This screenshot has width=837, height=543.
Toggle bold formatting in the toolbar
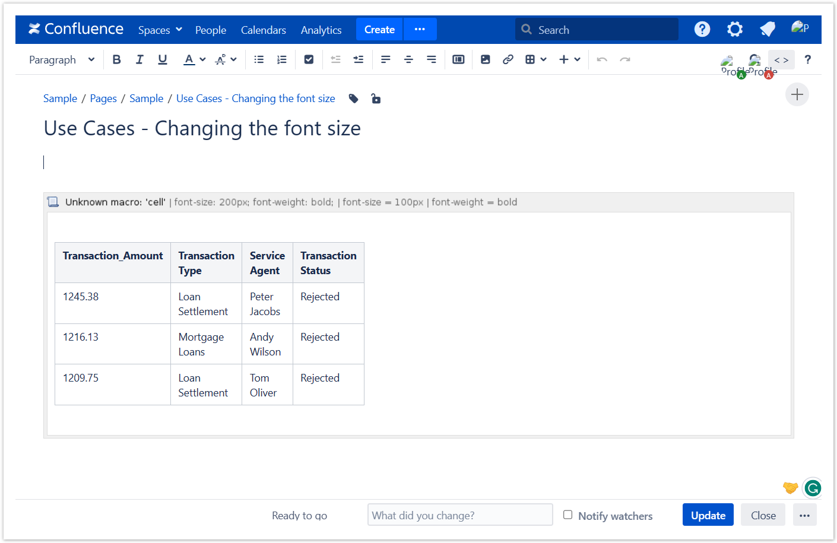pos(116,59)
